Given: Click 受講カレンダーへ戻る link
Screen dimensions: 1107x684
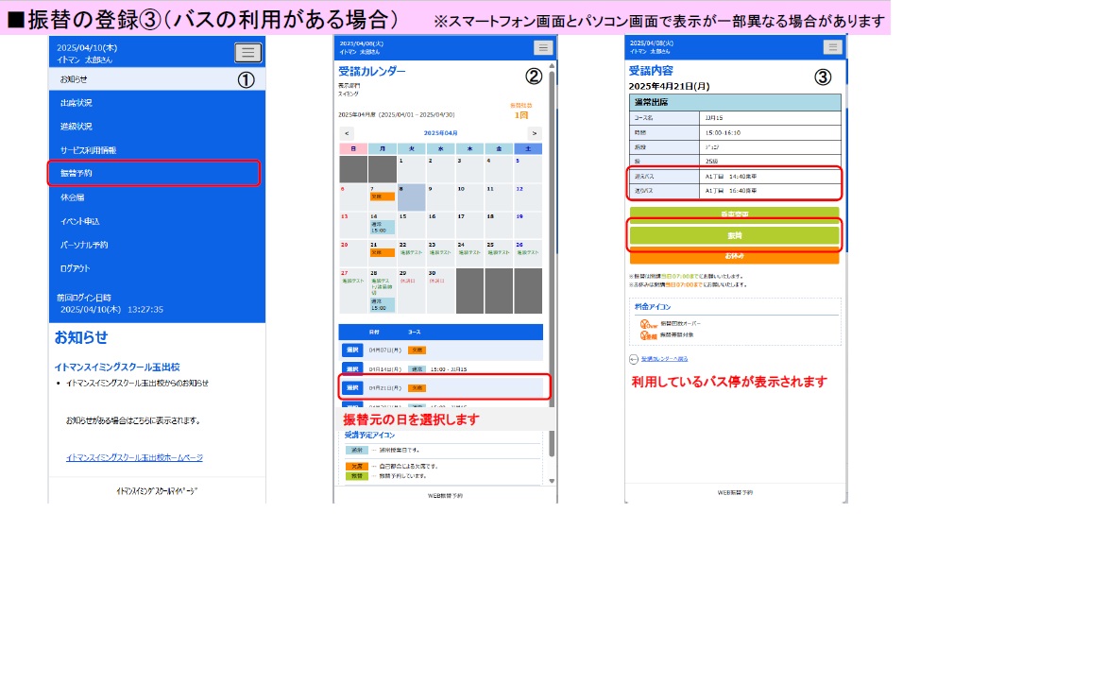Looking at the screenshot, I should pos(664,359).
